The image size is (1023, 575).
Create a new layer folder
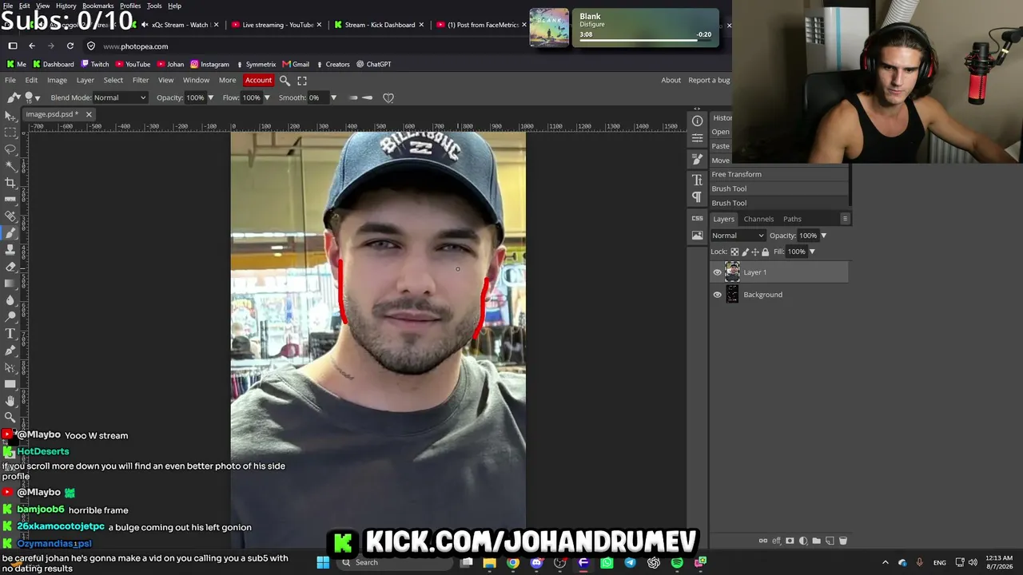point(816,541)
